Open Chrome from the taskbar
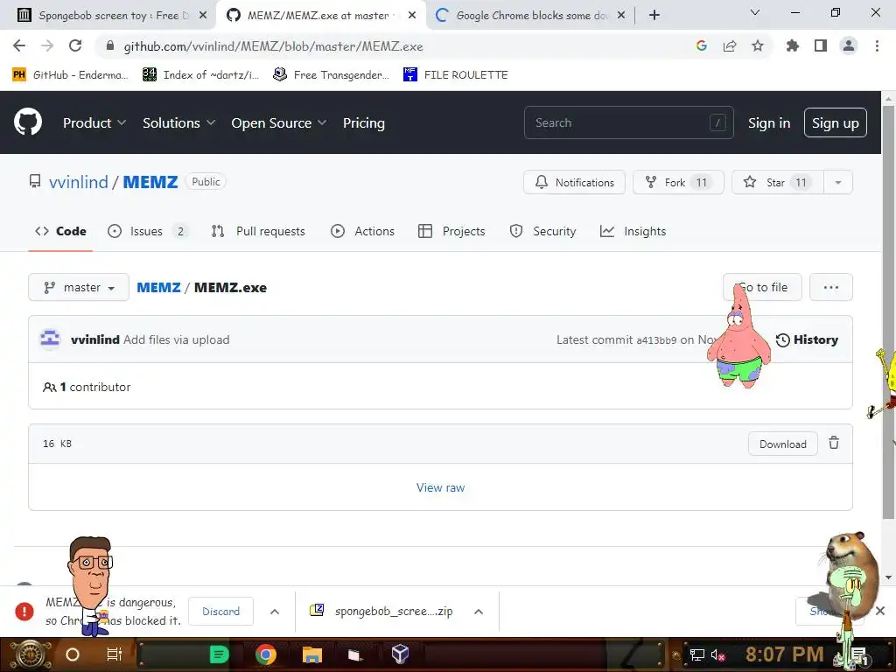Image resolution: width=896 pixels, height=672 pixels. click(266, 654)
